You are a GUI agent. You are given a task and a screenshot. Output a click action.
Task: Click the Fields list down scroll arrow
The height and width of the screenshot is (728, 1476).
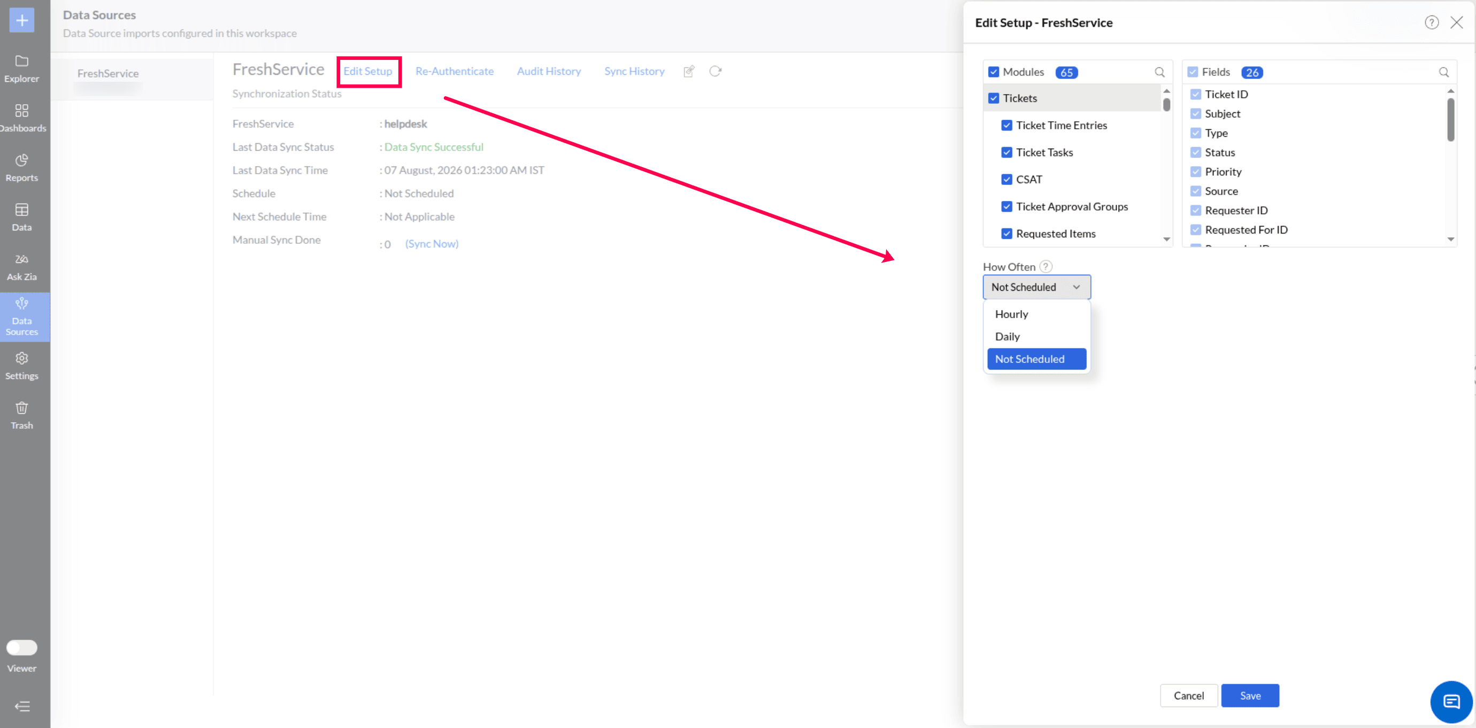click(1451, 239)
